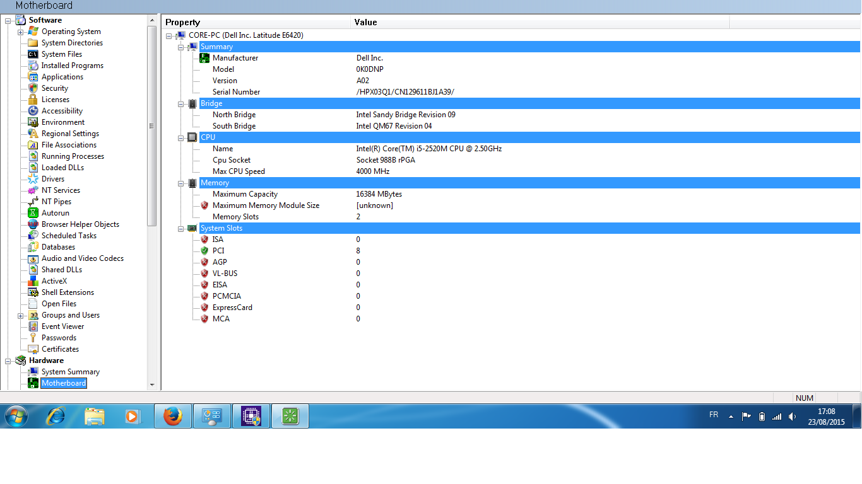This screenshot has height=484, width=862.
Task: Click the Regional Settings icon
Action: pyautogui.click(x=33, y=134)
